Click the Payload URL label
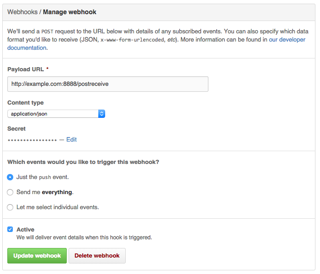Screen dimensions: 320x274 click(26, 69)
